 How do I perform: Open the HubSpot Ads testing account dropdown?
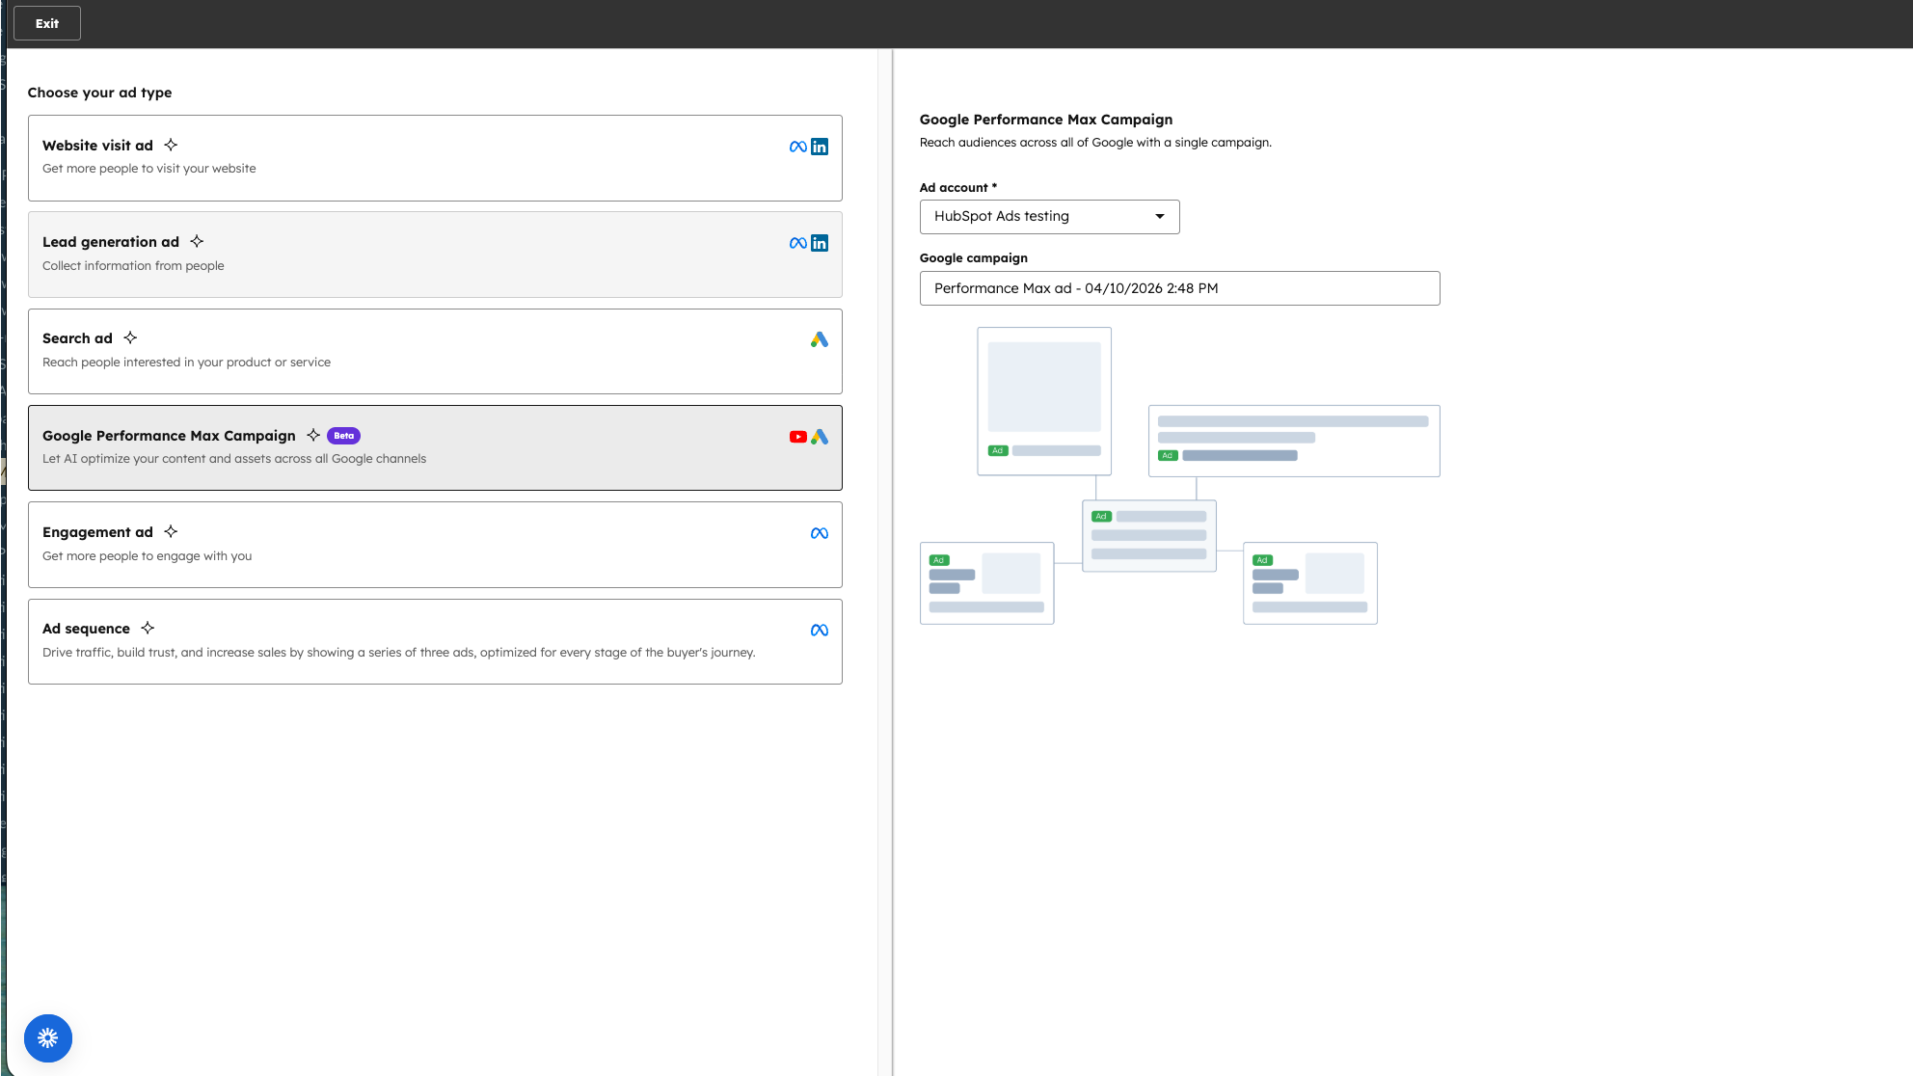[1049, 216]
